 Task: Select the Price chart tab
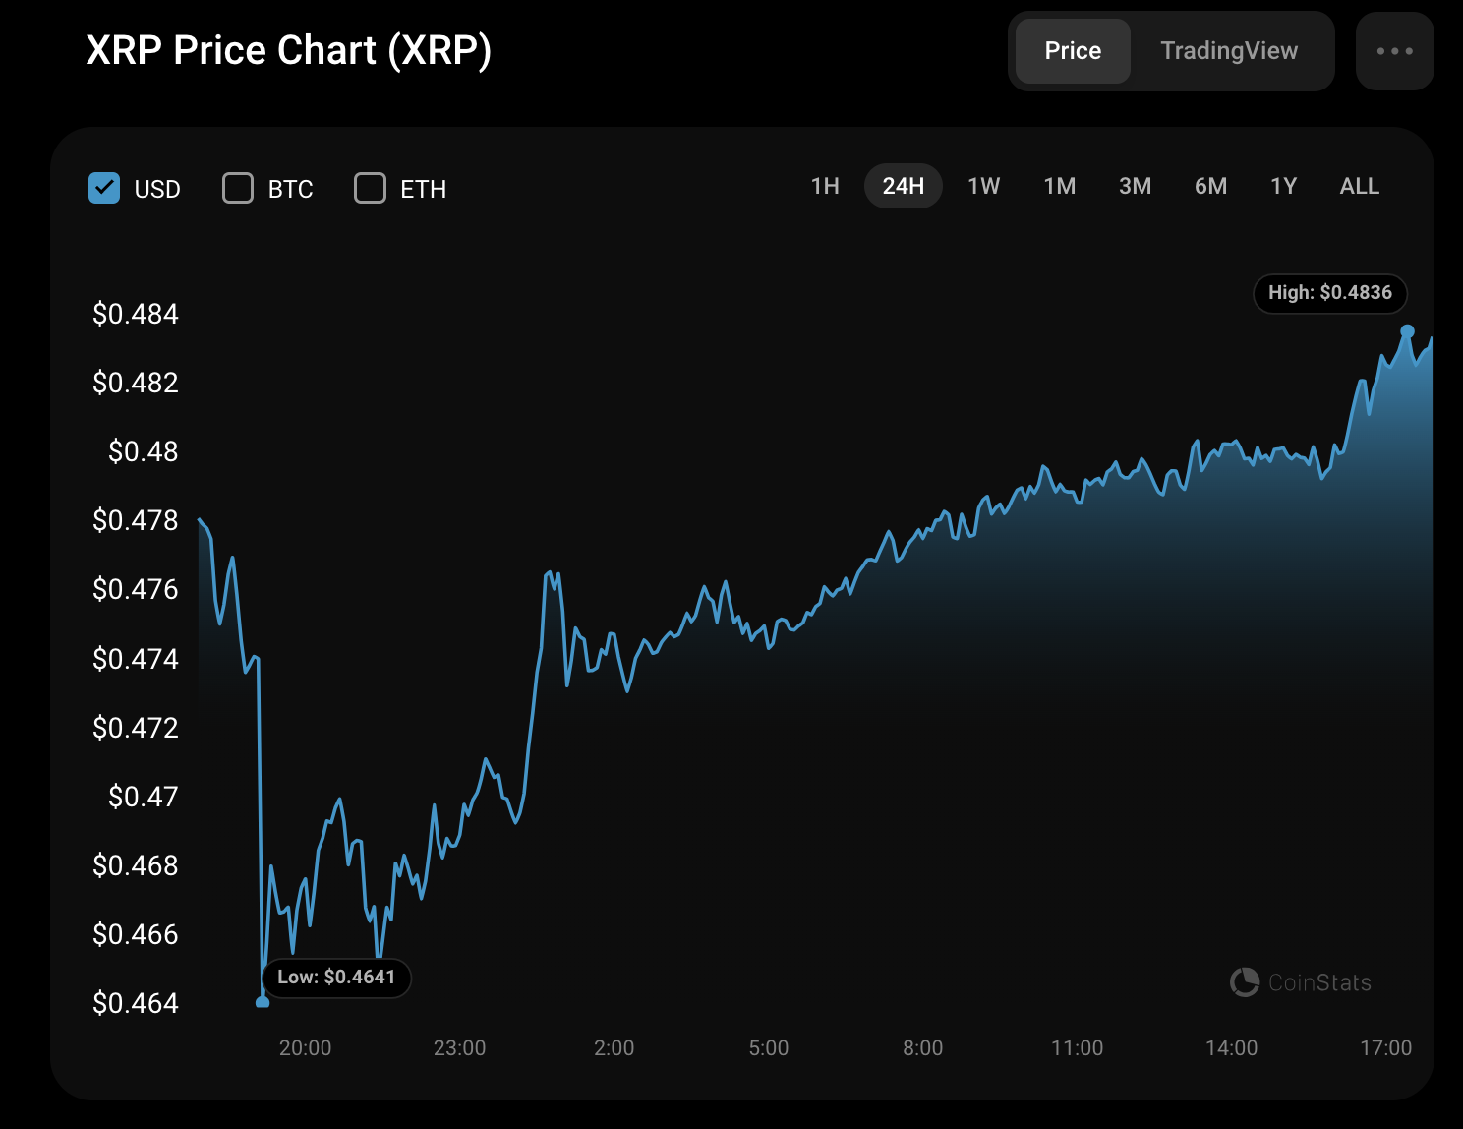point(1073,51)
